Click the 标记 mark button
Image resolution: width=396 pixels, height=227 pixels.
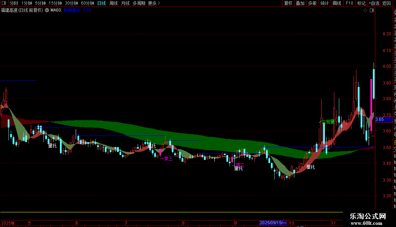(x=361, y=3)
